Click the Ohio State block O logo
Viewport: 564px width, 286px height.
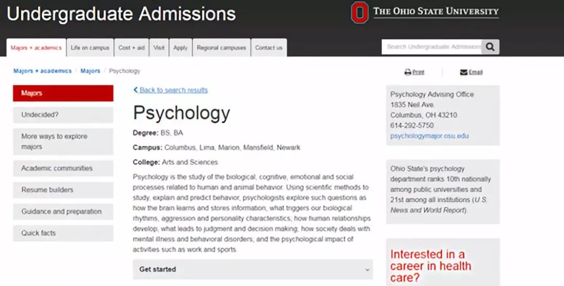click(360, 13)
